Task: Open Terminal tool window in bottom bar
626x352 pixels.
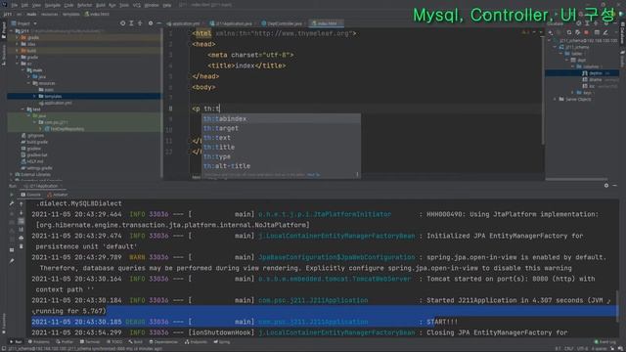Action: [90, 342]
